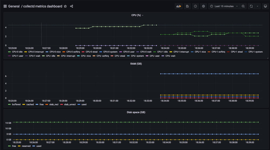The height and width of the screenshot is (150, 270).
Task: Select reserved in Disk space legend
Action: pos(26,146)
